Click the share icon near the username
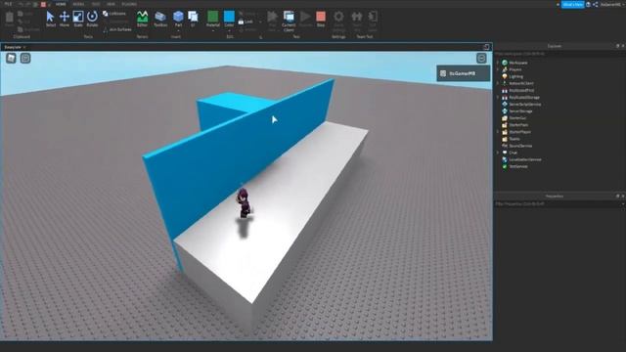 [x=596, y=4]
